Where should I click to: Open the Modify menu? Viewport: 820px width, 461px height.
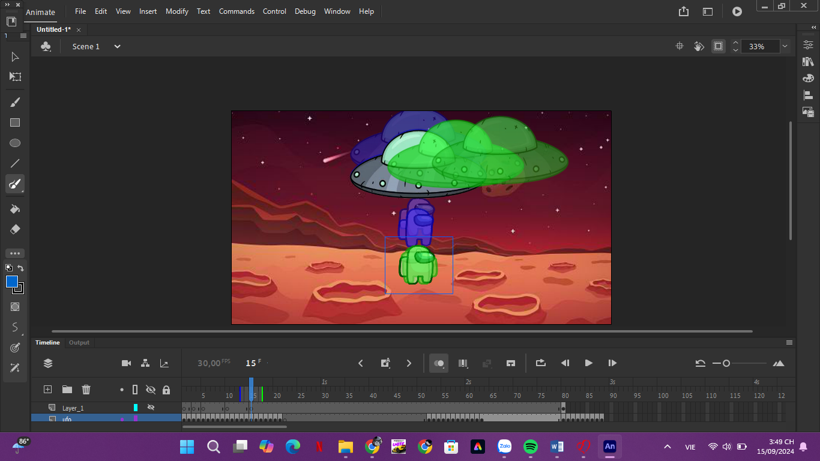tap(176, 11)
